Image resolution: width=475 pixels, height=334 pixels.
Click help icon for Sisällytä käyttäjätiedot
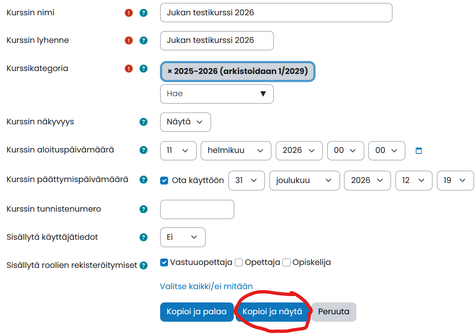pos(143,237)
